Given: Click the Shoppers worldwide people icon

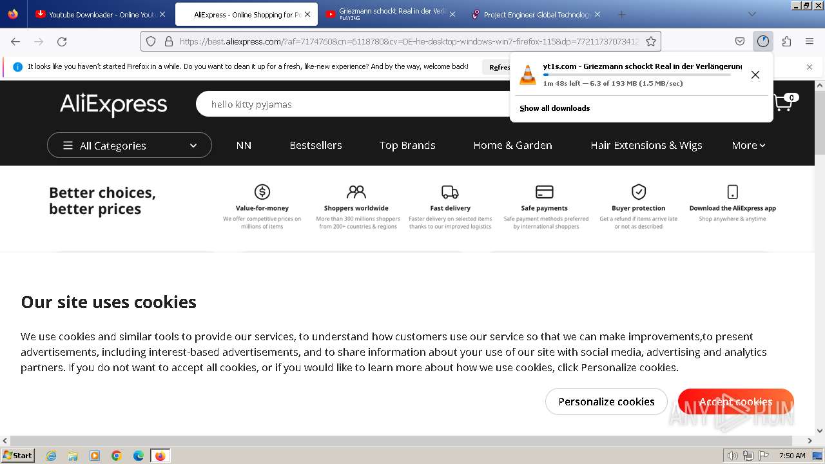Looking at the screenshot, I should coord(356,191).
